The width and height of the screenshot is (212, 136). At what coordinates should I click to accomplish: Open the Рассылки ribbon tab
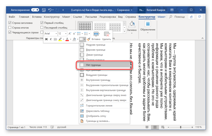91,17
